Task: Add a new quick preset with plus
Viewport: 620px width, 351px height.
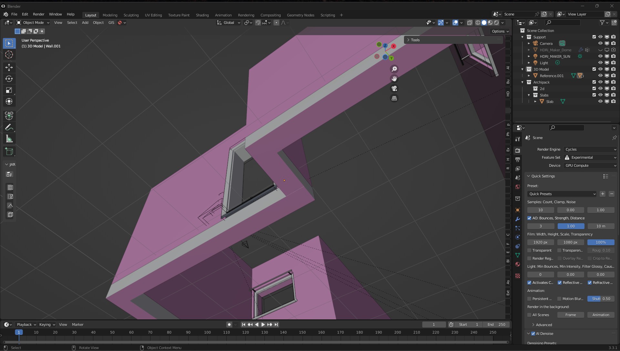Action: coord(603,194)
